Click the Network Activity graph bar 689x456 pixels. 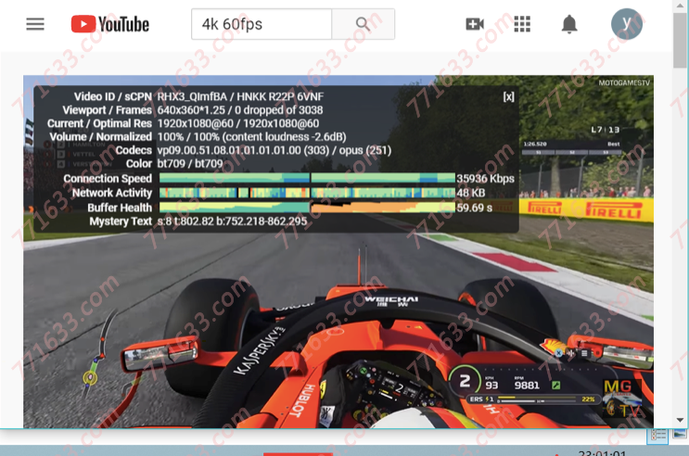coord(307,193)
